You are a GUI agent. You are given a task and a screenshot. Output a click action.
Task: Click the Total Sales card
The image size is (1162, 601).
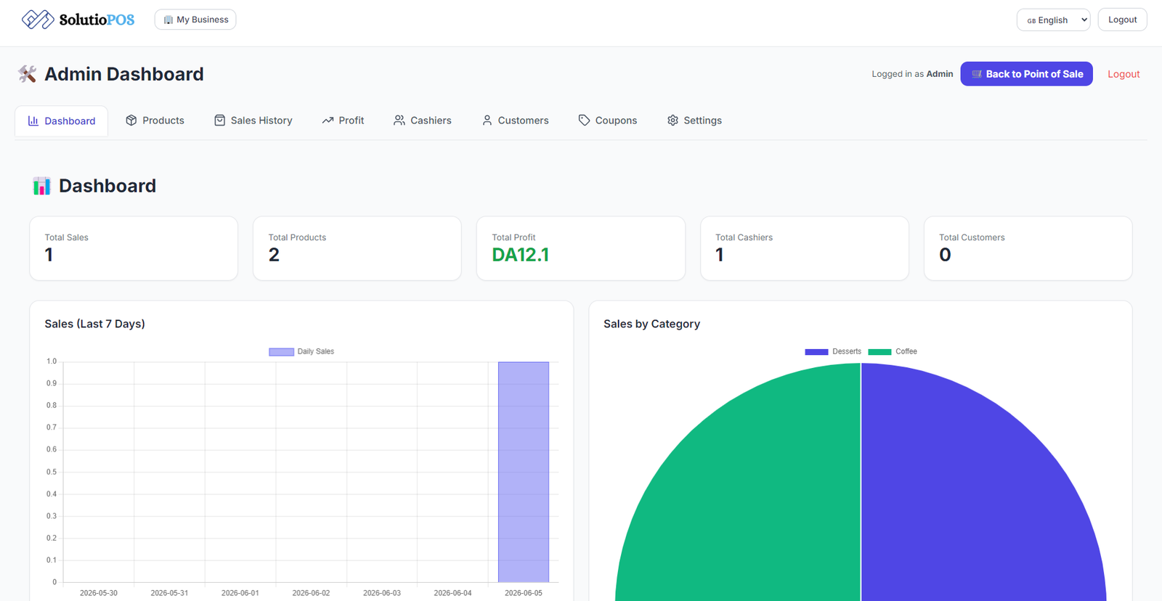tap(134, 248)
